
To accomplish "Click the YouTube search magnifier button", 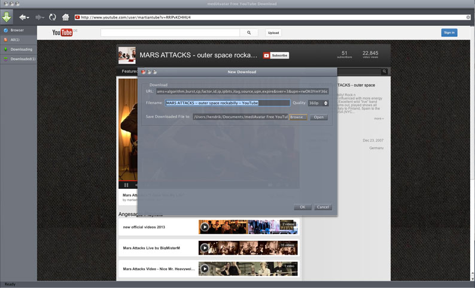I will (248, 33).
